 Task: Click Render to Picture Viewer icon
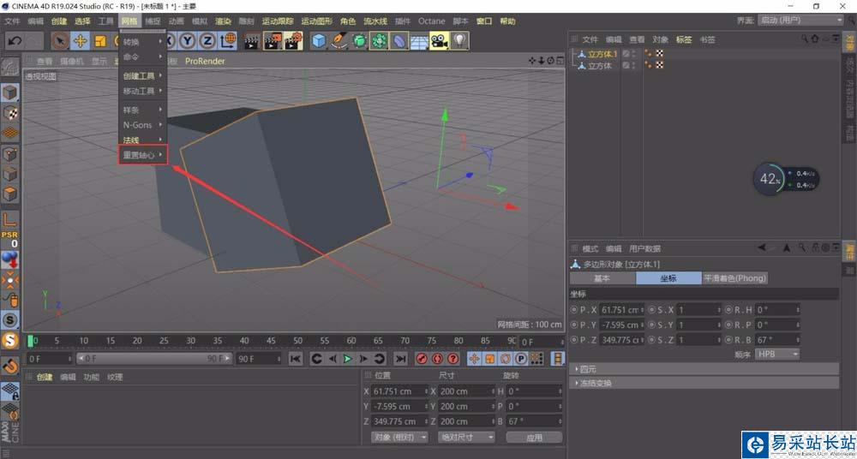[x=273, y=40]
